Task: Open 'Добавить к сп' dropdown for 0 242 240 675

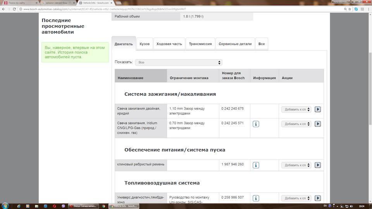Action: click(296, 109)
